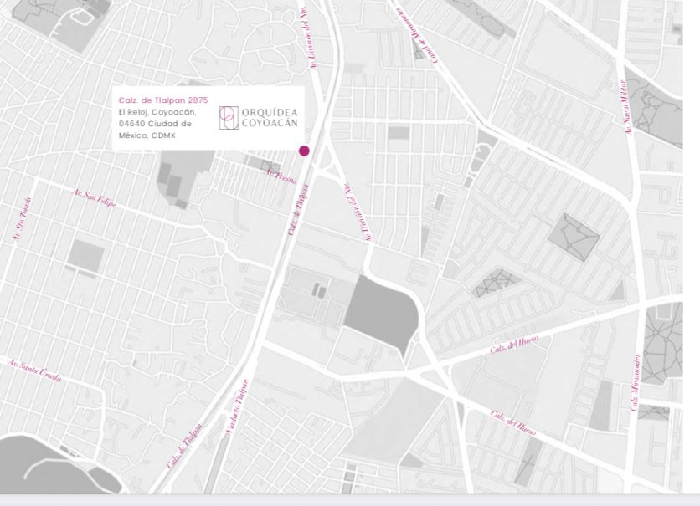The height and width of the screenshot is (506, 700).
Task: Click the El Reloj, Coyoacán address line
Action: click(x=157, y=111)
